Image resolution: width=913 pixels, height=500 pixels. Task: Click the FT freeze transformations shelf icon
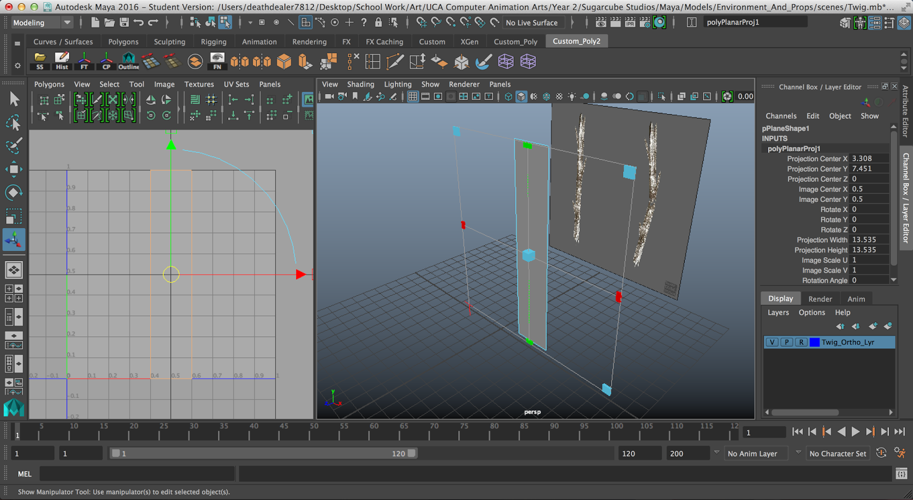coord(84,61)
